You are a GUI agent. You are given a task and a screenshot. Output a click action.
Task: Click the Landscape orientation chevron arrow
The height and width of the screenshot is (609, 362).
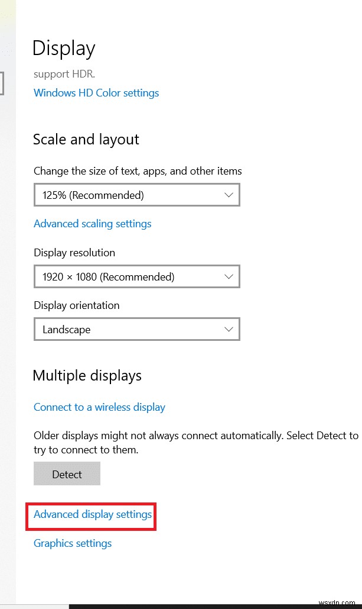[229, 329]
